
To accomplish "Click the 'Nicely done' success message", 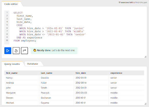I will pyautogui.click(x=54, y=50).
